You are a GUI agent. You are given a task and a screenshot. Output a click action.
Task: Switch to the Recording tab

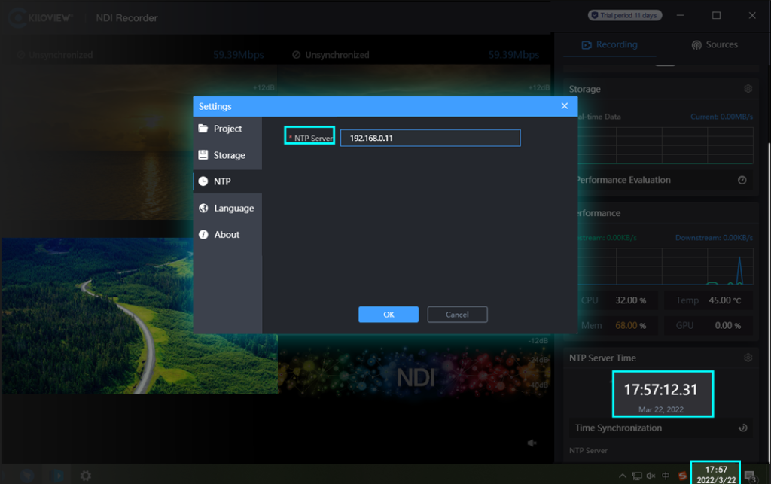[609, 45]
